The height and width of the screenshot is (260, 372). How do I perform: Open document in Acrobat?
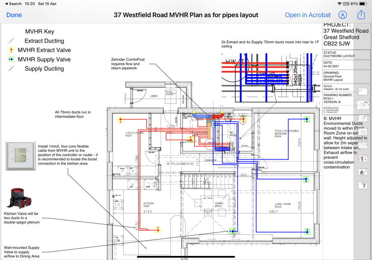tap(308, 15)
